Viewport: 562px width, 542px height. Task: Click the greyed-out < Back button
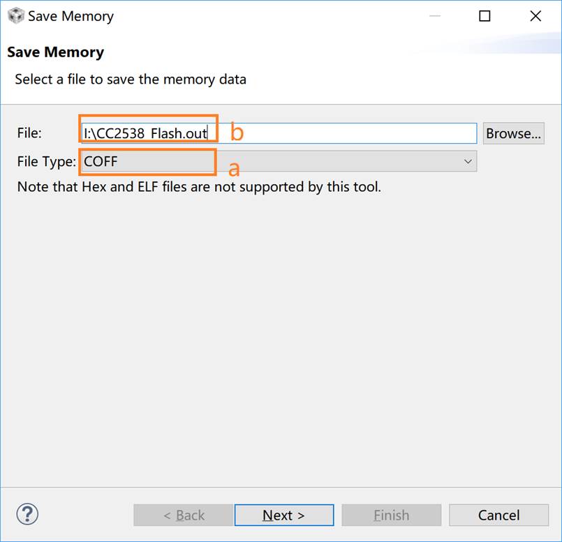(x=183, y=515)
